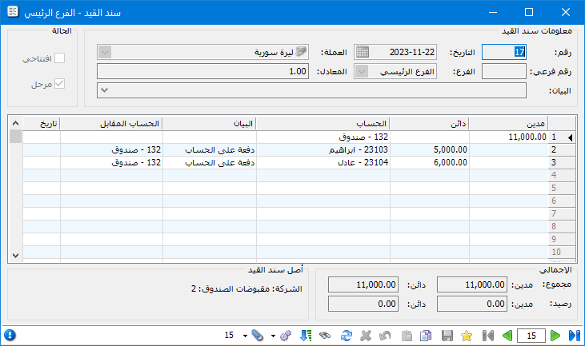Click balance debit field 0.00
Viewport: 585px width, 346px height.
pos(472,304)
